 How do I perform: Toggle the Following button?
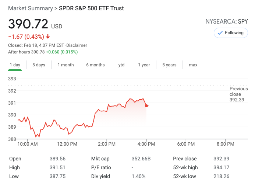[230, 33]
